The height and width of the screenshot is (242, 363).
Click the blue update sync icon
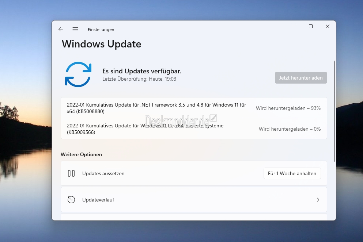tap(78, 74)
